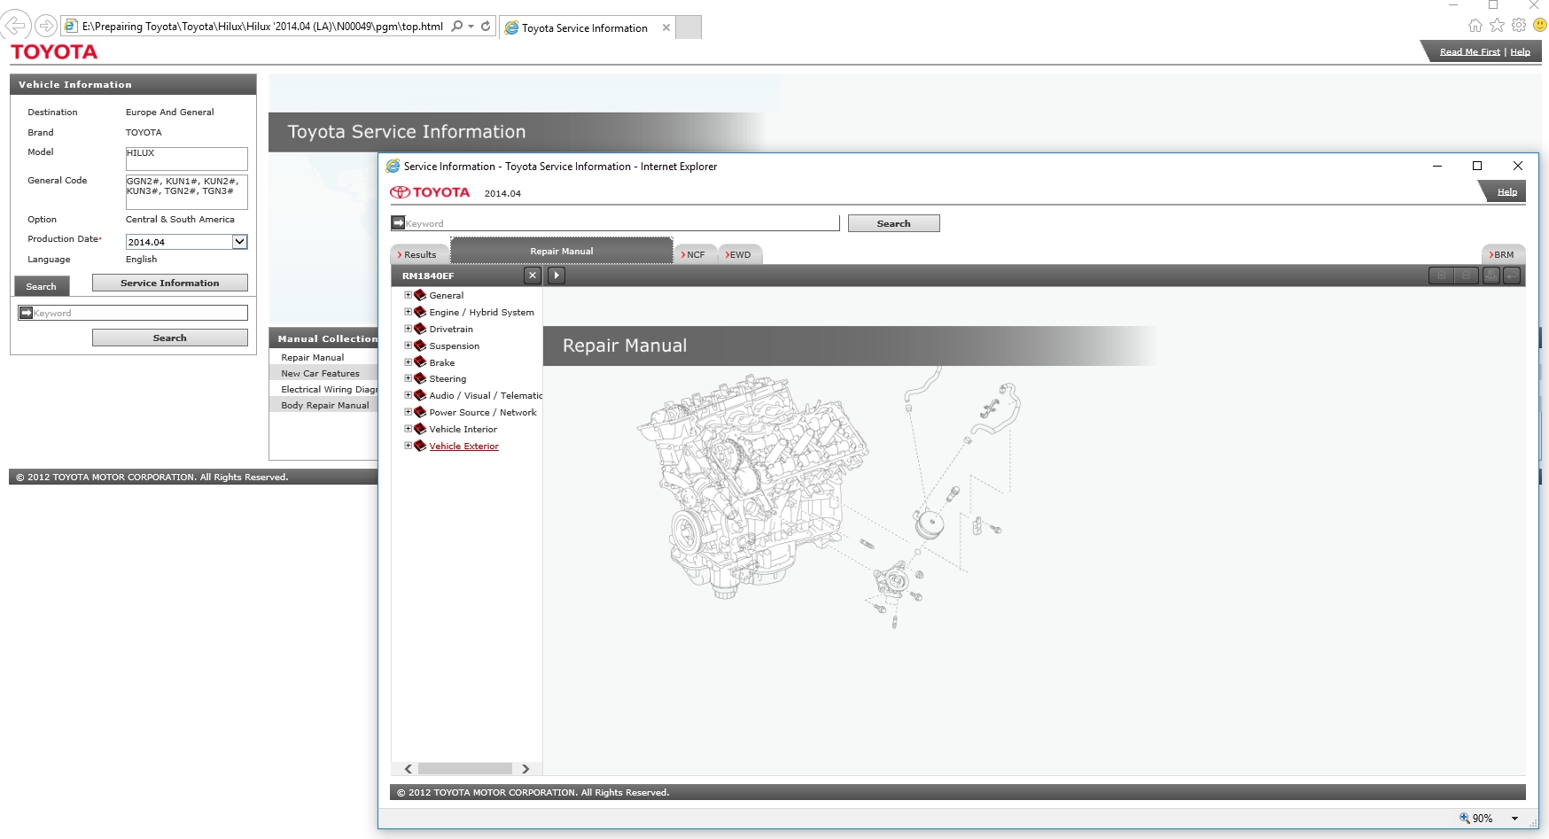This screenshot has height=839, width=1549.
Task: Open the Vehicle Exterior link
Action: point(463,447)
